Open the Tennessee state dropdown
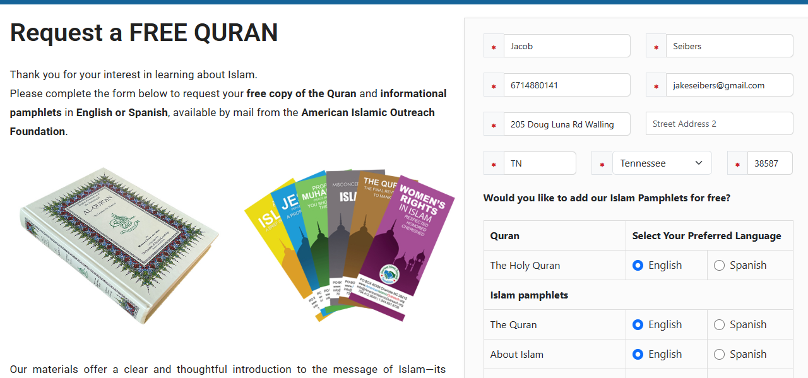Image resolution: width=808 pixels, height=378 pixels. (662, 163)
